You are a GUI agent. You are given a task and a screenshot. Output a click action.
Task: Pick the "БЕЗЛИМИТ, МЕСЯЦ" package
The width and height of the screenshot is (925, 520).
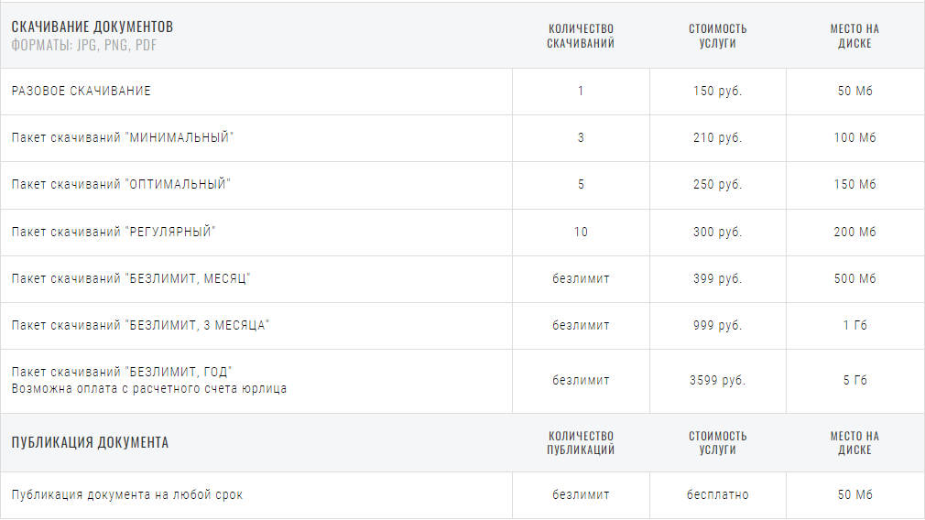tap(131, 279)
